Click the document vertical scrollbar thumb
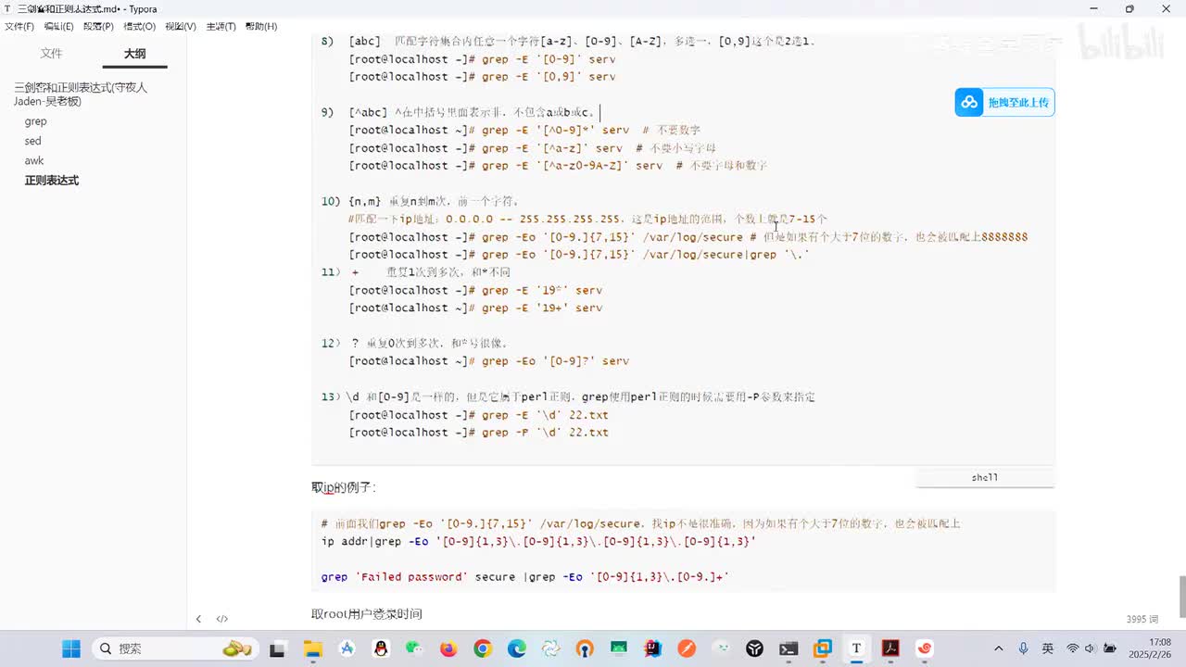 pyautogui.click(x=1181, y=596)
